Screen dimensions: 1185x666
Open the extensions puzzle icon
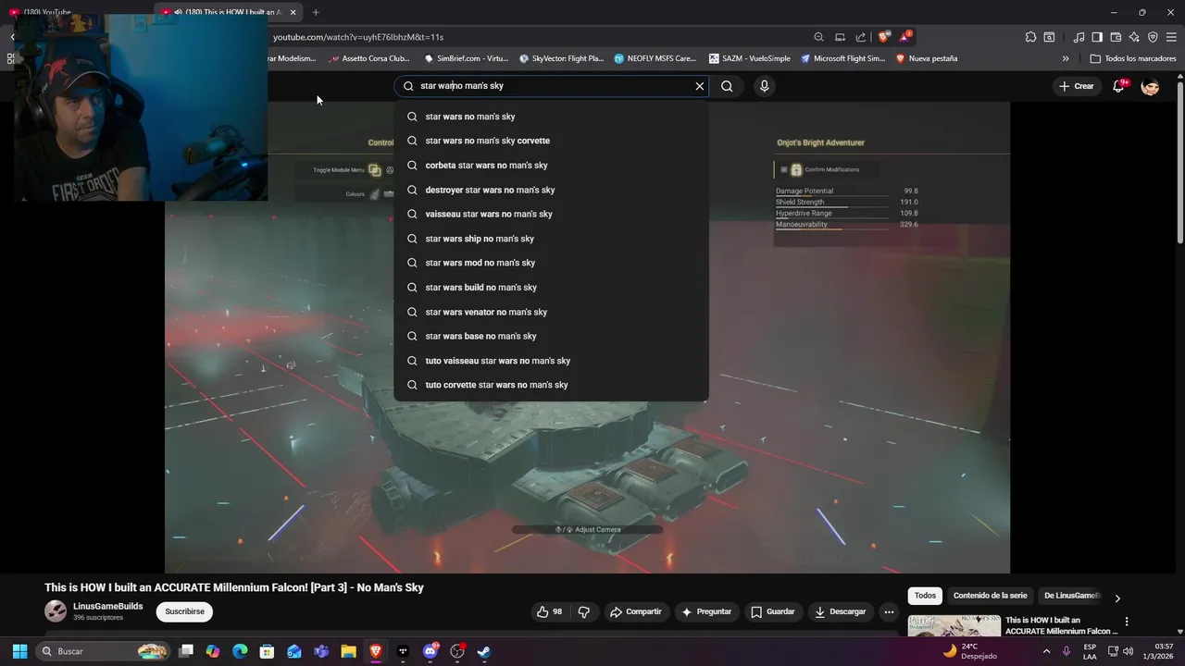1030,37
